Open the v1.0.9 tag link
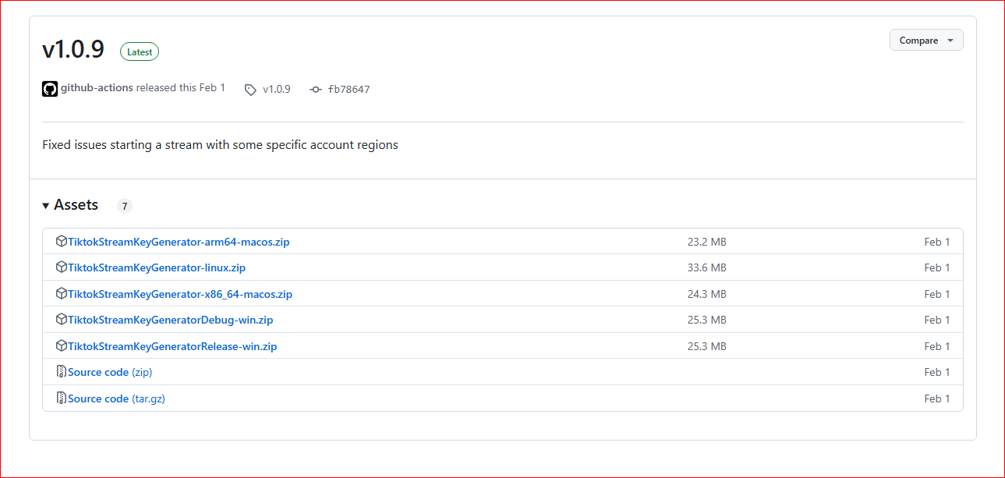1005x478 pixels. click(276, 89)
